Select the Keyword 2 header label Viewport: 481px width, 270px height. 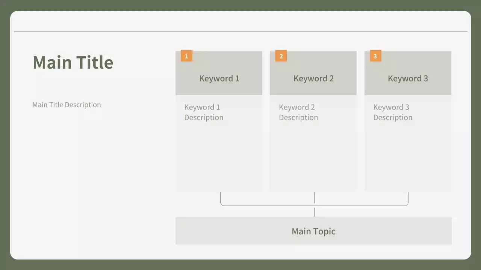click(x=313, y=79)
